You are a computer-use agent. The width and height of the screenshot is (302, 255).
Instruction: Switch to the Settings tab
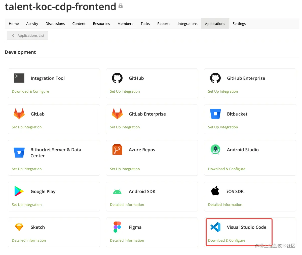(x=239, y=24)
